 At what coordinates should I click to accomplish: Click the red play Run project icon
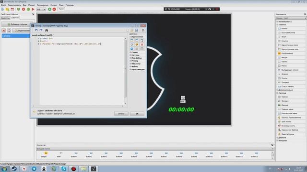(x=33, y=9)
